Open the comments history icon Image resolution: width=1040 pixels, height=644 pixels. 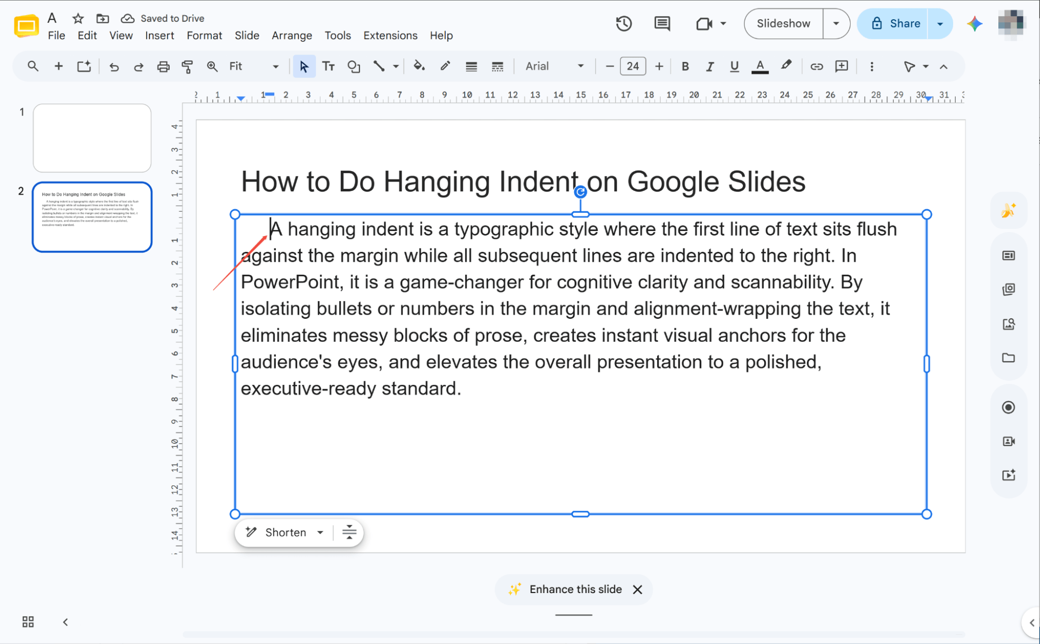(662, 23)
